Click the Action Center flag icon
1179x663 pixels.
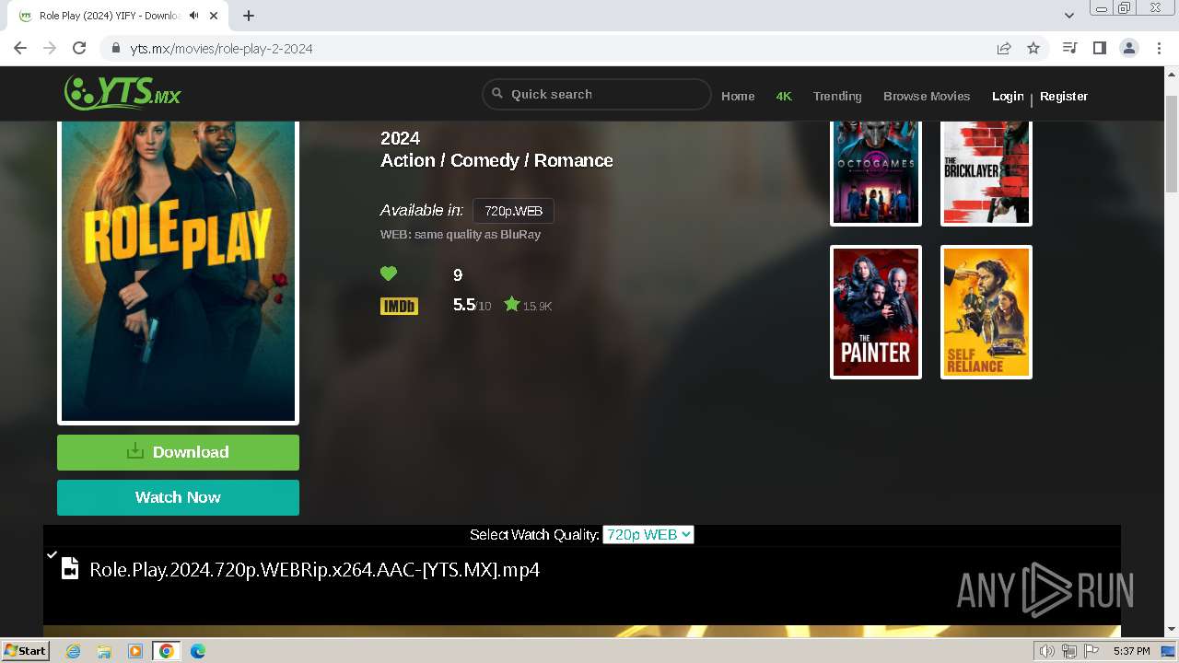1091,651
